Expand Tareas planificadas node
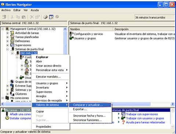Image resolution: width=176 pixels, height=134 pixels. [x=7, y=37]
